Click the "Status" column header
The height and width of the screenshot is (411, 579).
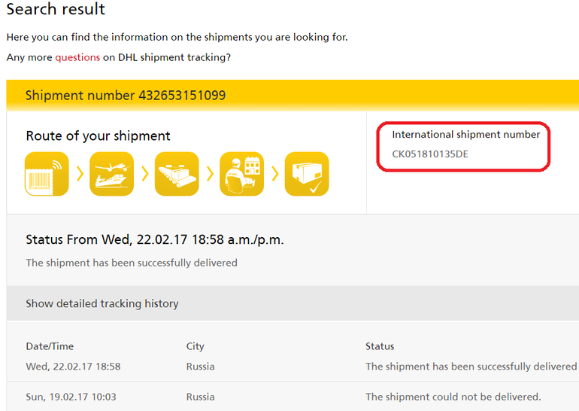tap(380, 346)
